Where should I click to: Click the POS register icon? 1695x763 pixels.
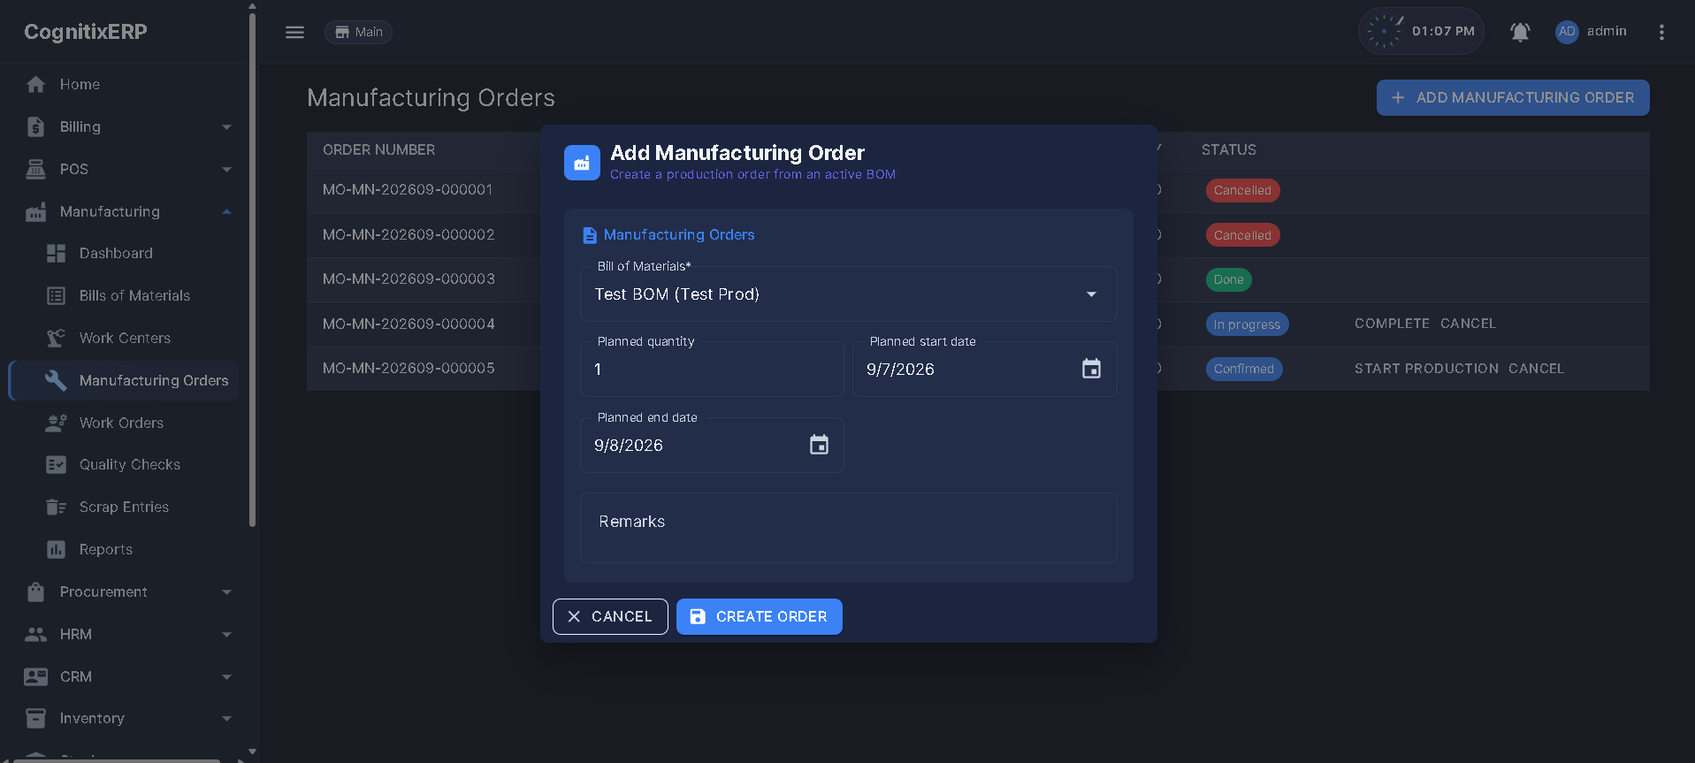coord(35,169)
